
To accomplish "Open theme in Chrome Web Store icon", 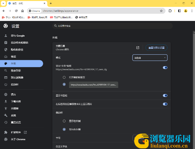I will [138, 48].
